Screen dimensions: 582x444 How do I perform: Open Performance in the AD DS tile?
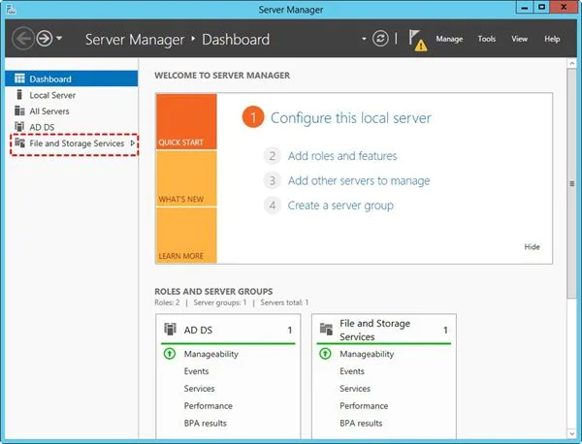(208, 406)
